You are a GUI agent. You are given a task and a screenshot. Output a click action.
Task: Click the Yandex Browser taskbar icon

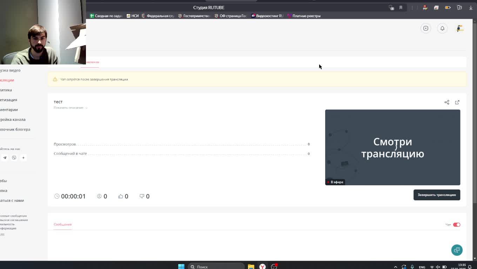(262, 267)
